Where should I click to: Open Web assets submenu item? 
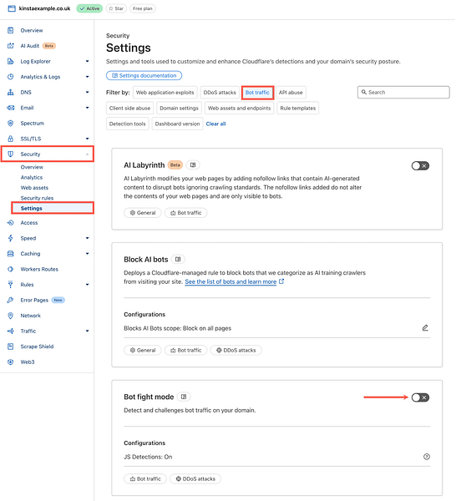34,188
